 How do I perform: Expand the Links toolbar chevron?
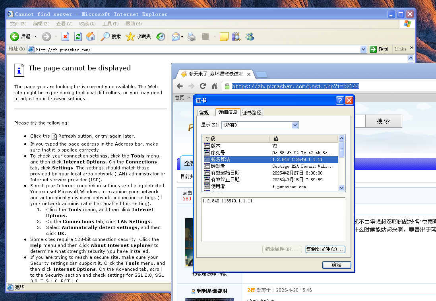411,48
